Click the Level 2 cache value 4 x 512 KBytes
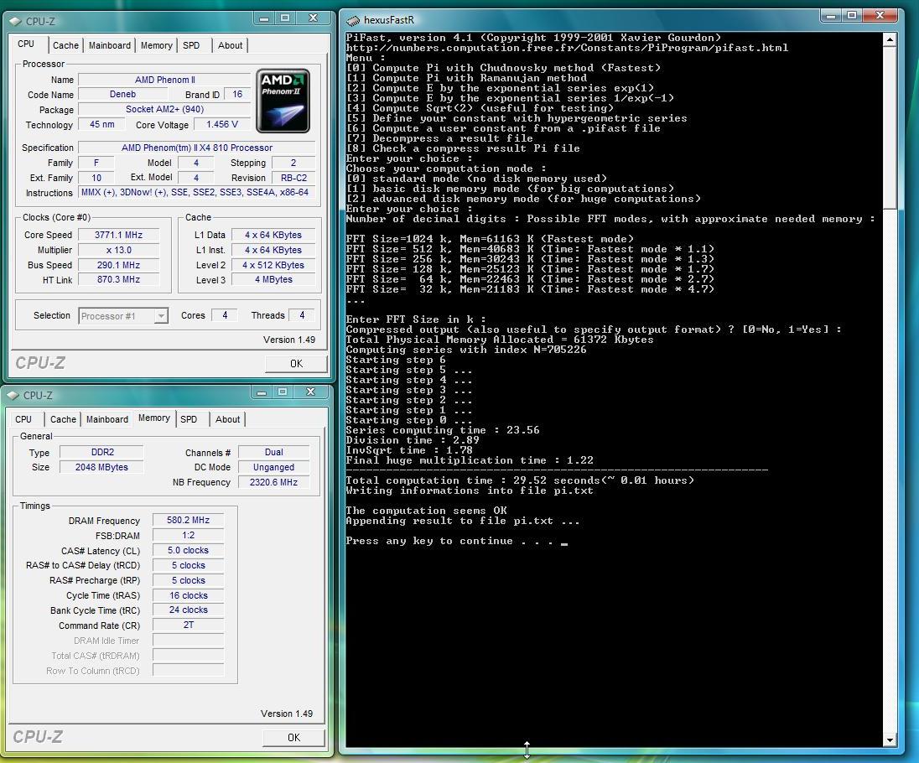This screenshot has height=763, width=919. coord(273,266)
